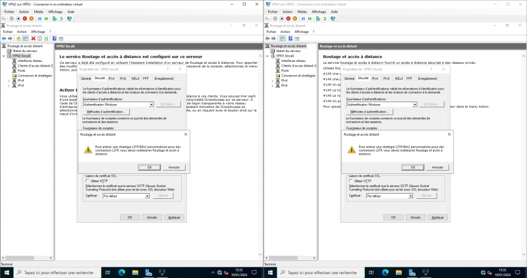
Task: Click taskbar search box in VPN1 window
Action: pyautogui.click(x=321, y=272)
